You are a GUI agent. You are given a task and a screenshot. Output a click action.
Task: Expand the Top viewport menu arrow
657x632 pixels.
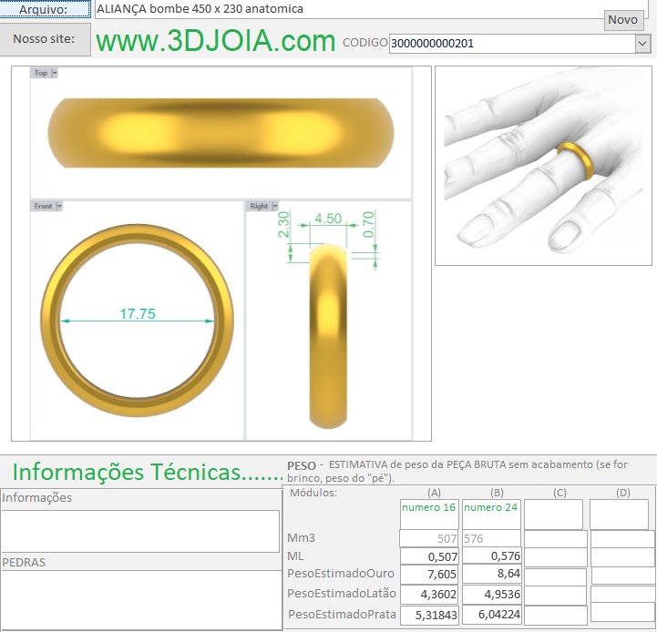pyautogui.click(x=55, y=73)
